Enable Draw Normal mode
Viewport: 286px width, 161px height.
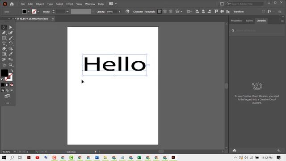tap(3, 90)
